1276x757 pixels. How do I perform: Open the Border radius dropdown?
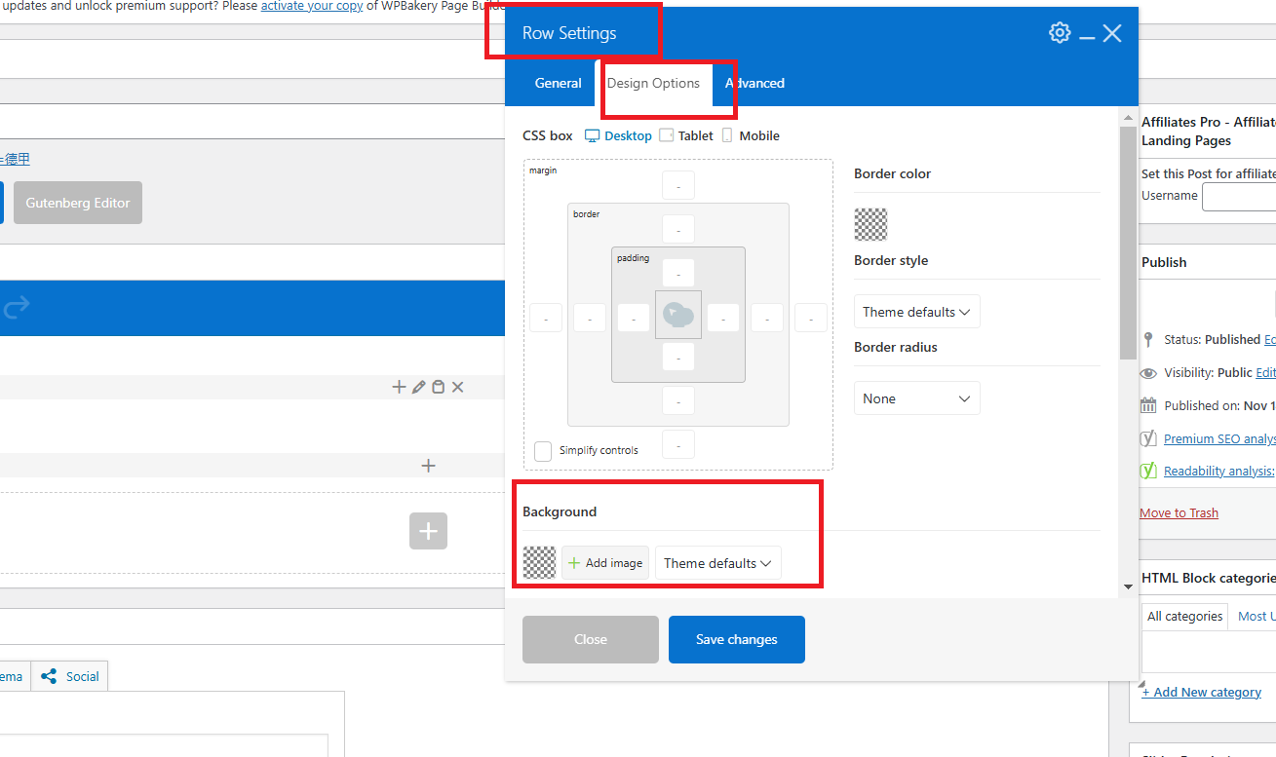pyautogui.click(x=917, y=398)
